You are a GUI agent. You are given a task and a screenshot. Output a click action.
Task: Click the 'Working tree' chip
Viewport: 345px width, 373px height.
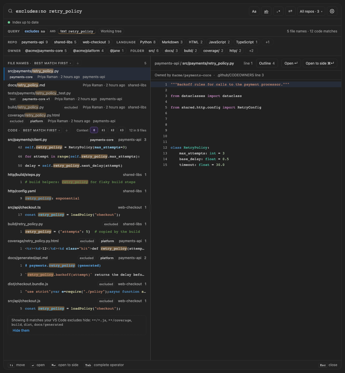111,31
